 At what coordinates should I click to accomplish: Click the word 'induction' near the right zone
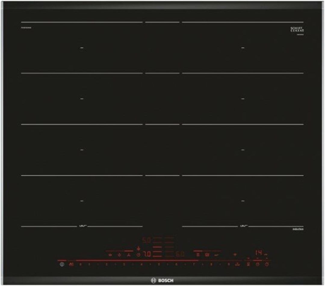298,229
